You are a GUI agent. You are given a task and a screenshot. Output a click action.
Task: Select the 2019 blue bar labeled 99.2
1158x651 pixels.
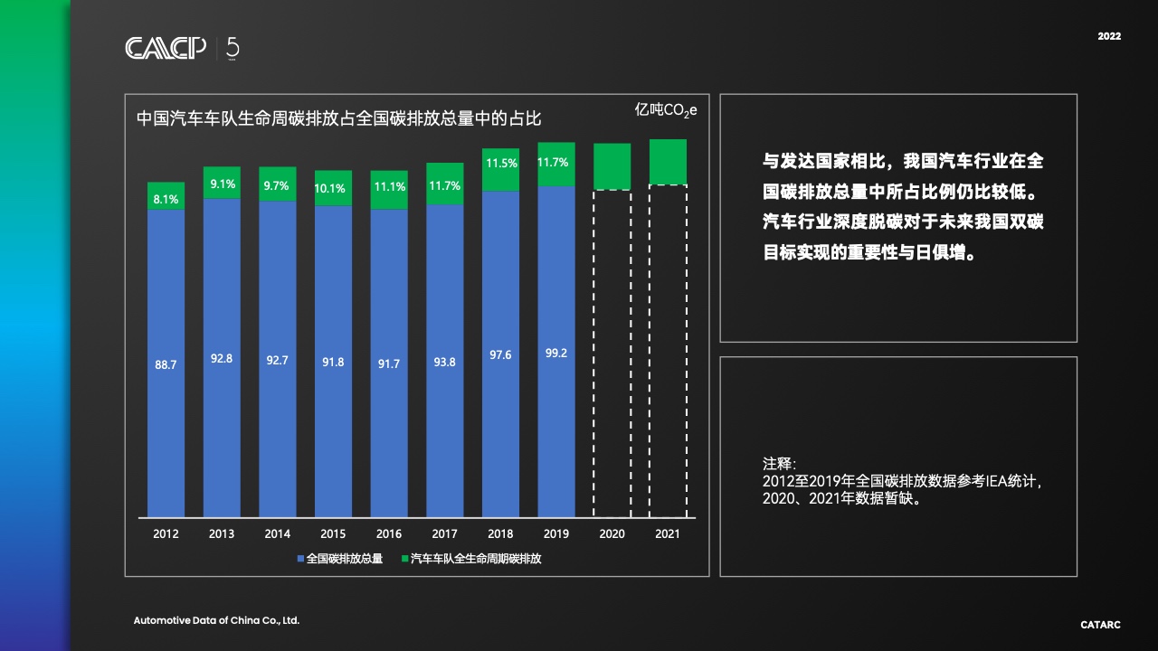556,353
